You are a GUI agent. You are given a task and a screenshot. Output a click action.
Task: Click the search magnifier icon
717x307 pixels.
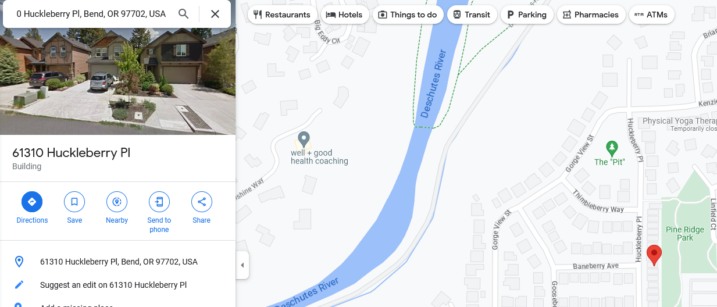tap(183, 14)
